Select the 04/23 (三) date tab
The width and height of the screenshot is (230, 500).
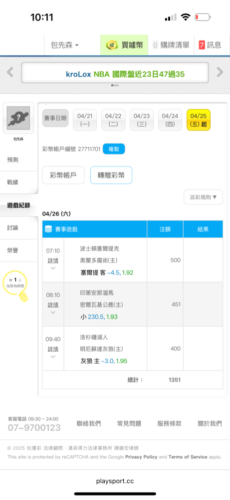click(x=142, y=120)
